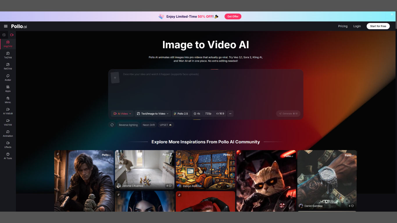Open the Pricing page

[343, 26]
